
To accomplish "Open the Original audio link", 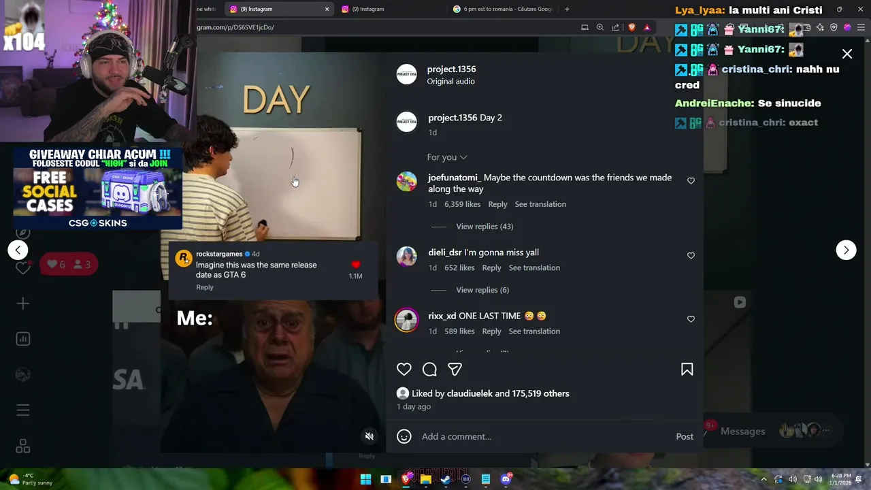I will point(450,82).
